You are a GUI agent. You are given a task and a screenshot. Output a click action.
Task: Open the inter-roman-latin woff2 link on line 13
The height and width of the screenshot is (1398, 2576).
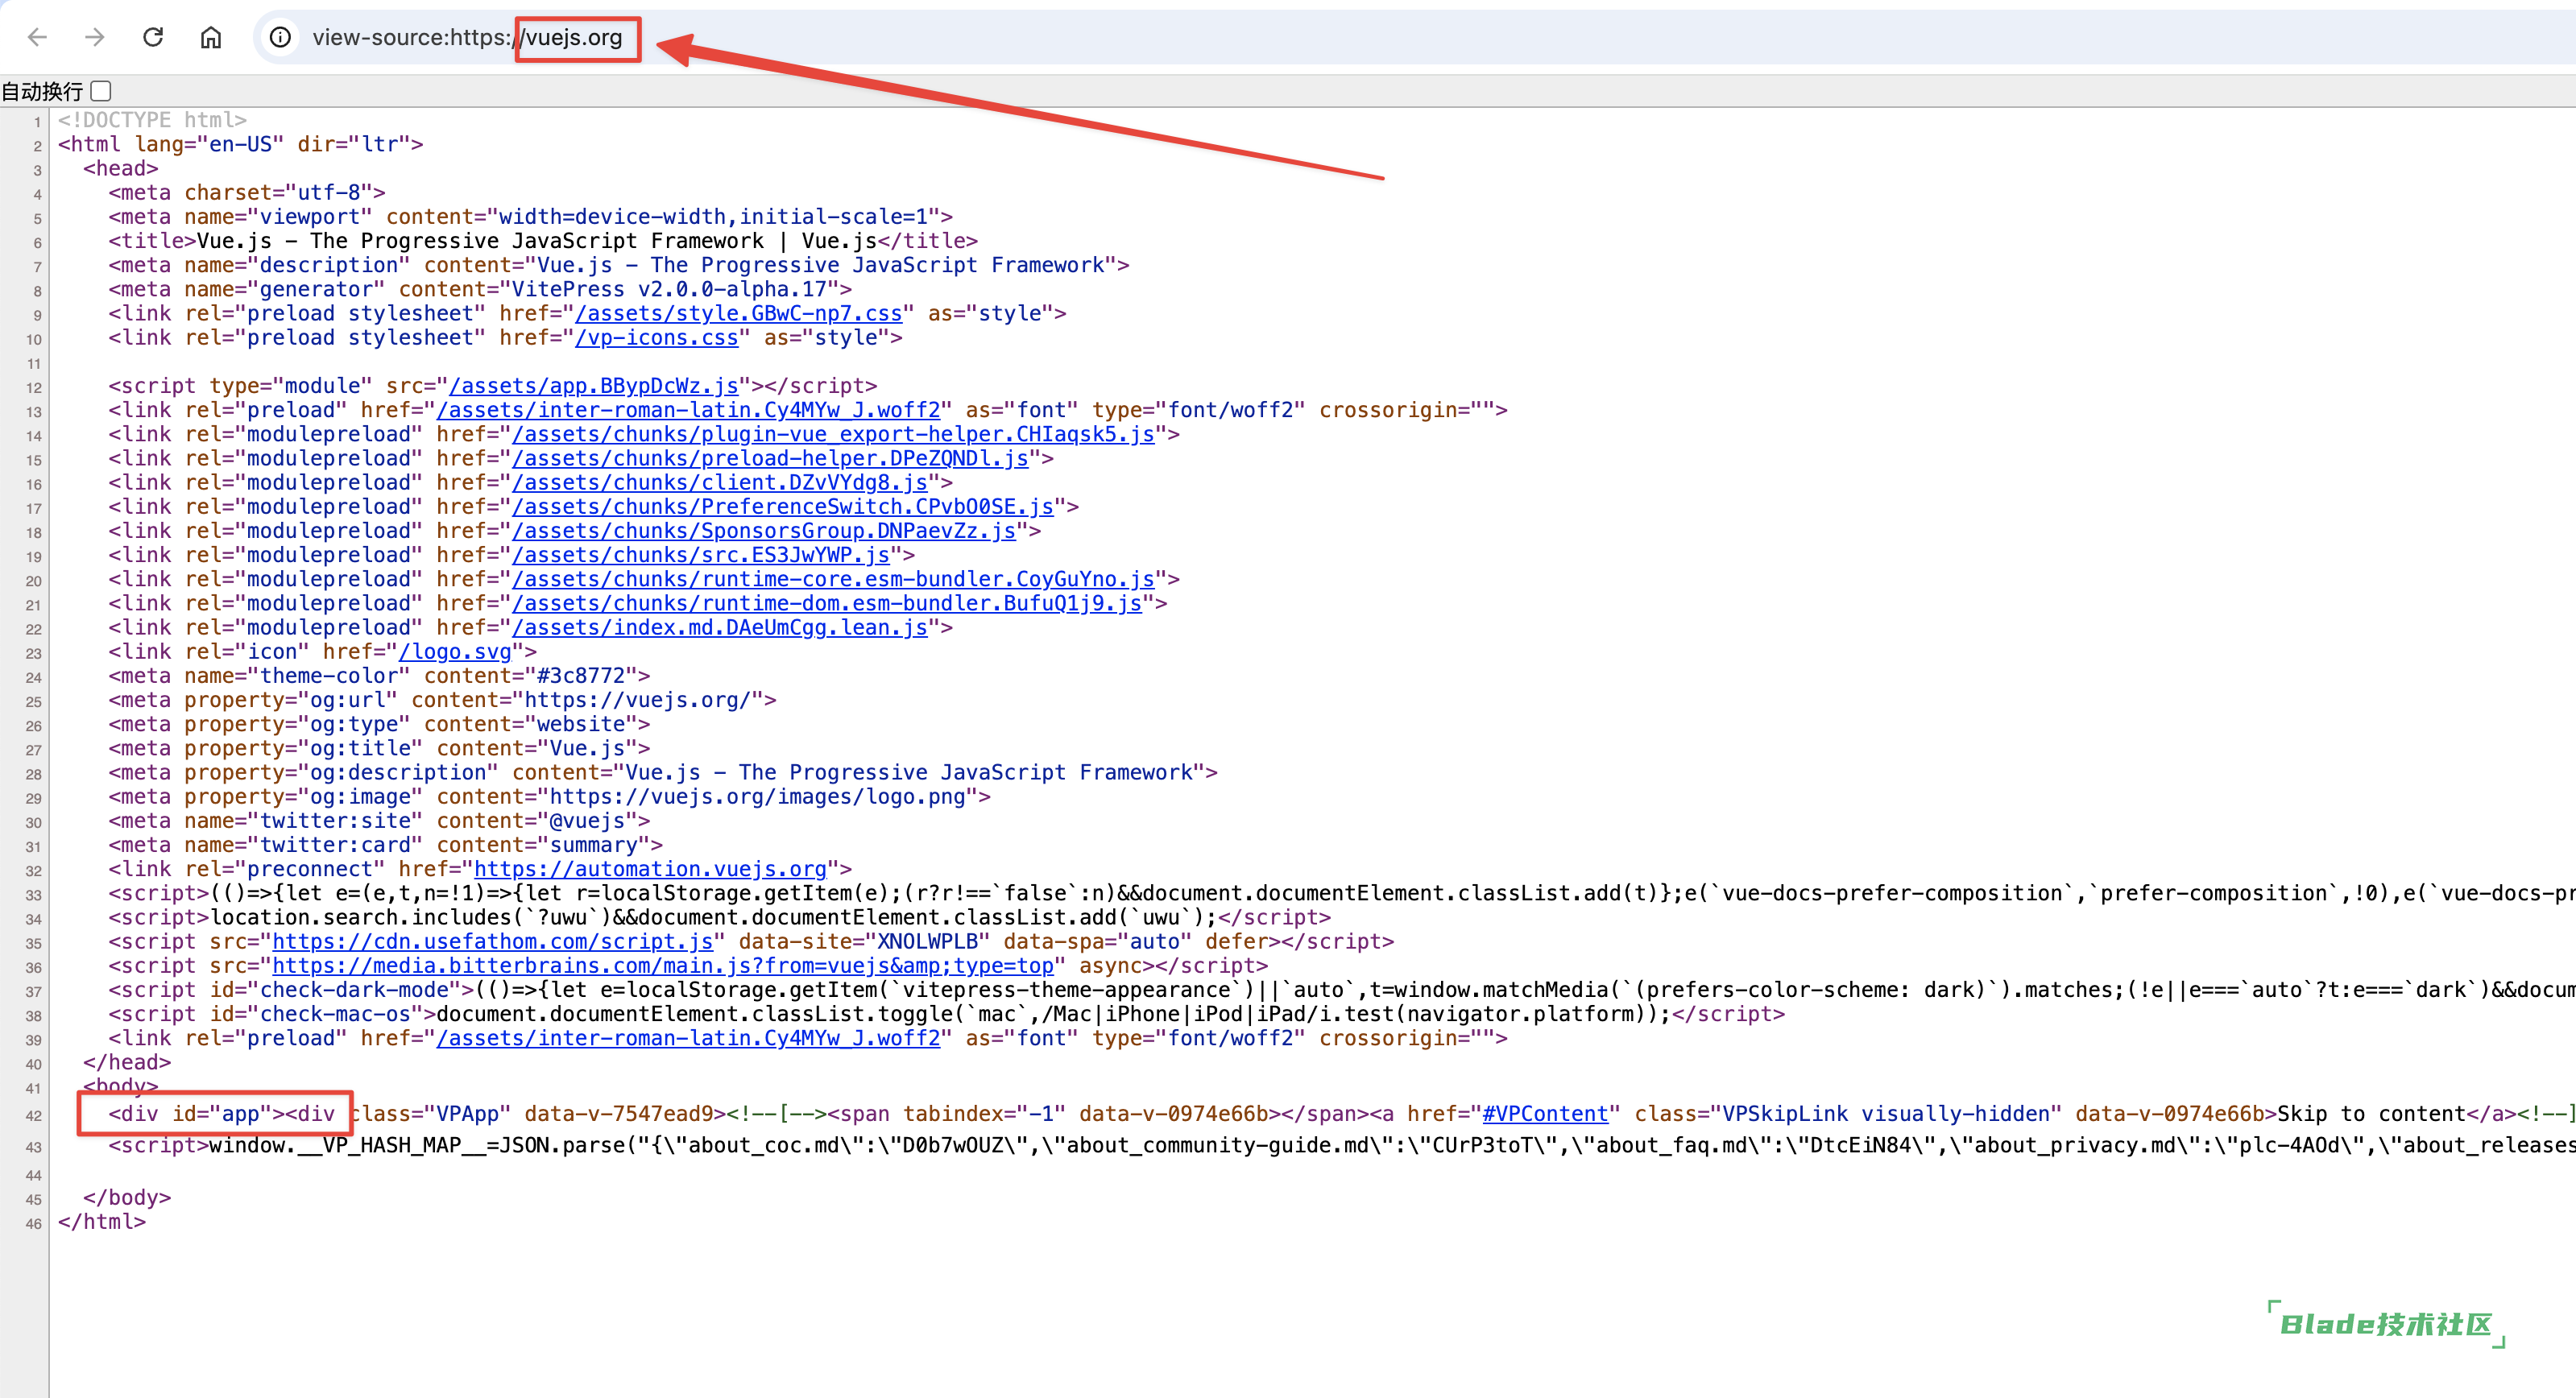click(689, 410)
